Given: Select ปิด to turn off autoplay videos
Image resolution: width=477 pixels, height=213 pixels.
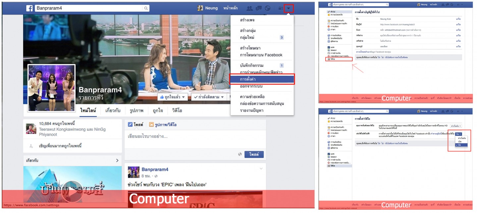Looking at the screenshot, I should (460, 145).
